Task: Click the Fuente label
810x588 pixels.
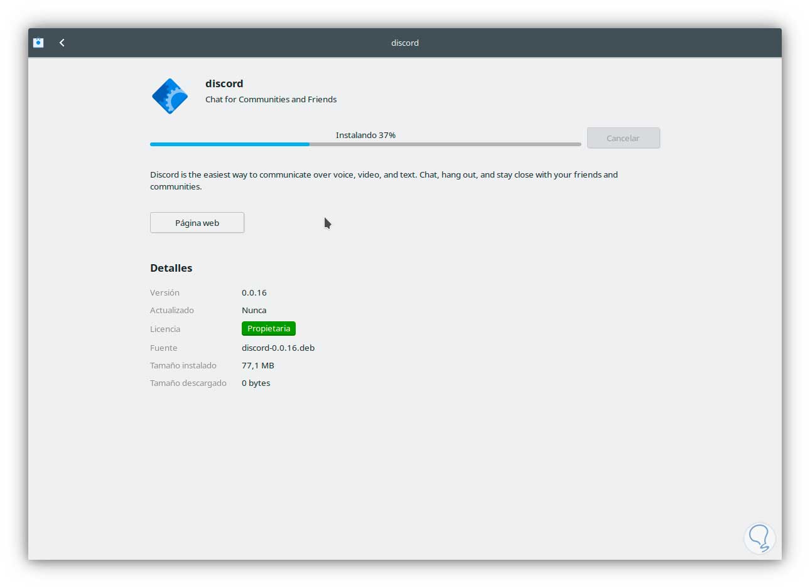Action: pos(164,348)
